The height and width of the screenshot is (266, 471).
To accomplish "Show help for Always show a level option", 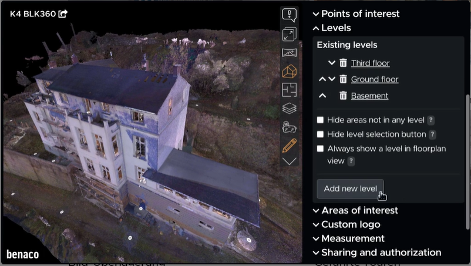I will click(x=351, y=161).
